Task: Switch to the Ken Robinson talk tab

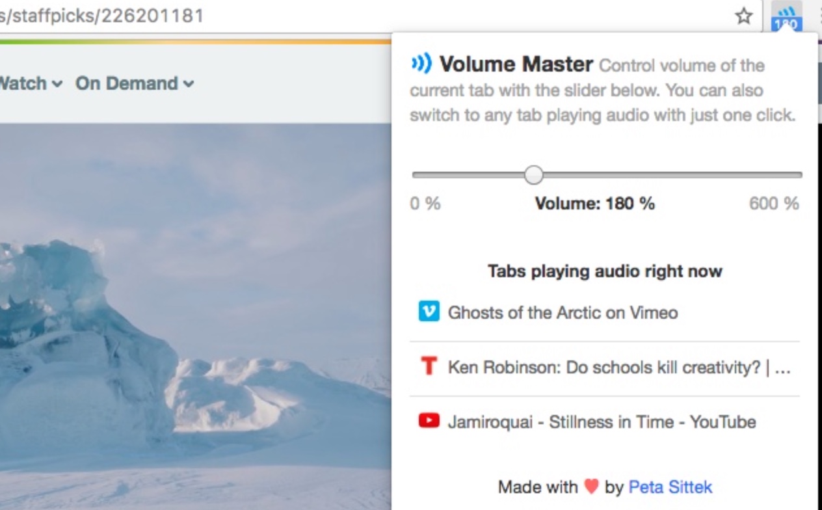Action: point(618,368)
